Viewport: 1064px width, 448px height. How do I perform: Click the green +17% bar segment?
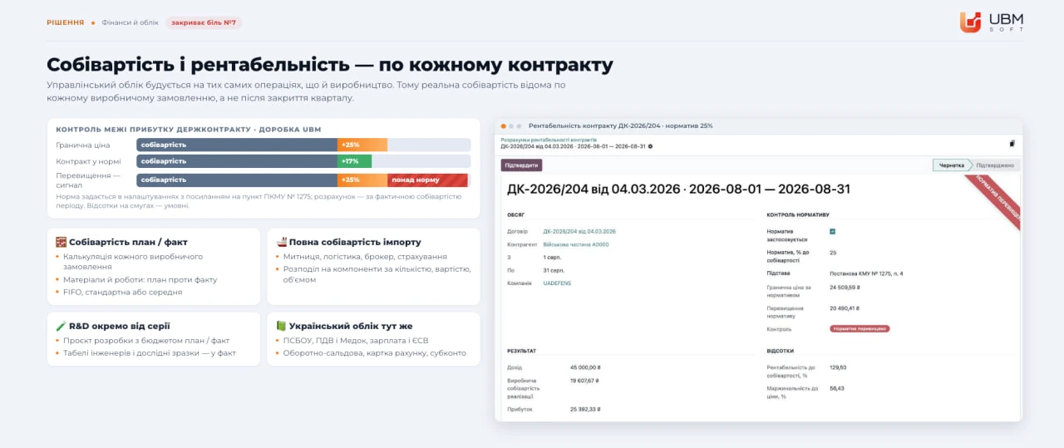[354, 161]
